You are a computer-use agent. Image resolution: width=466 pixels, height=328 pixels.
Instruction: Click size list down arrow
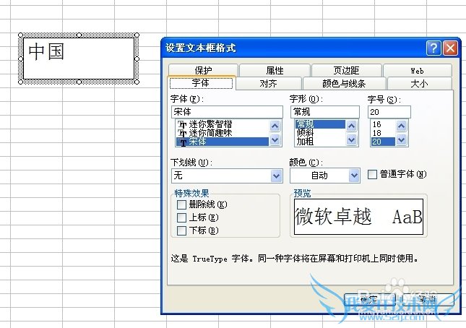[x=402, y=139]
